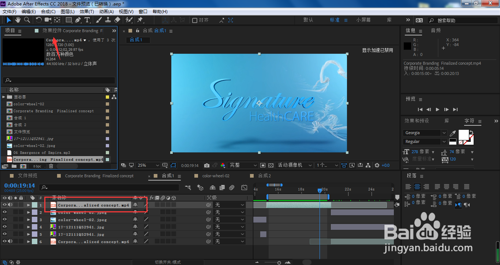Toggle visibility of layer 4 17-12111Q52941.jpg
Image resolution: width=500 pixels, height=265 pixels.
coord(5,227)
